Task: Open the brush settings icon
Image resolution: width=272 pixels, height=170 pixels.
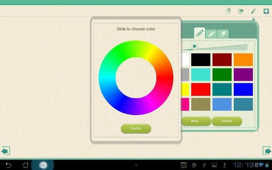Action: 253,11
